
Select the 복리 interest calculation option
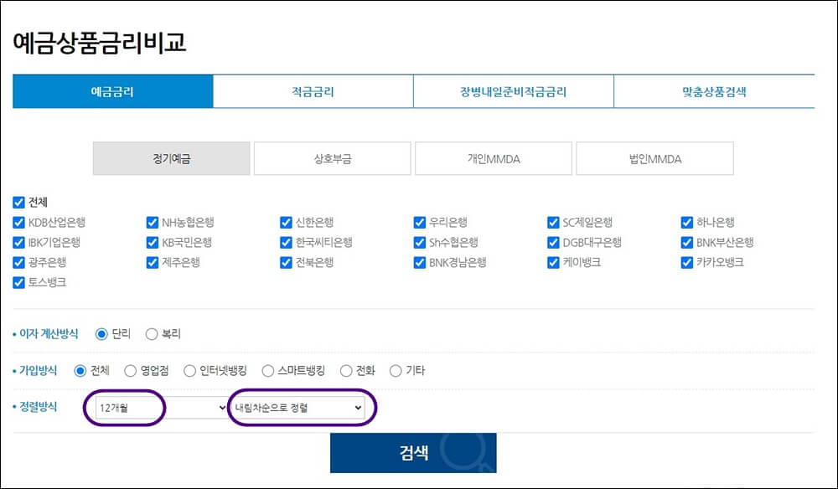tap(152, 333)
